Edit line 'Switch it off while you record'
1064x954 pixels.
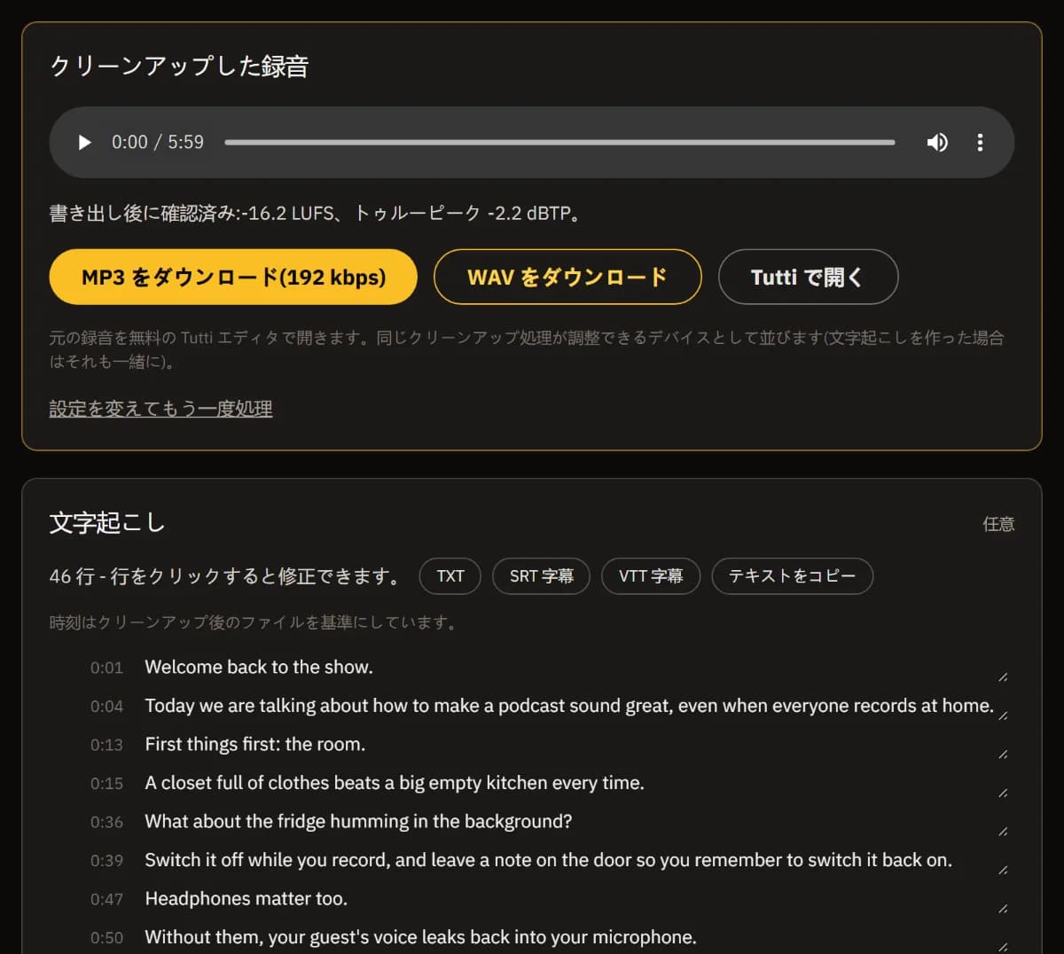coord(577,861)
